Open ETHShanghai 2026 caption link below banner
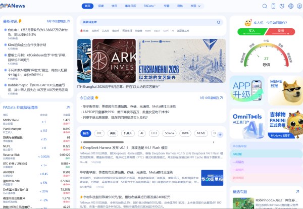303x209 pixels. tap(118, 87)
